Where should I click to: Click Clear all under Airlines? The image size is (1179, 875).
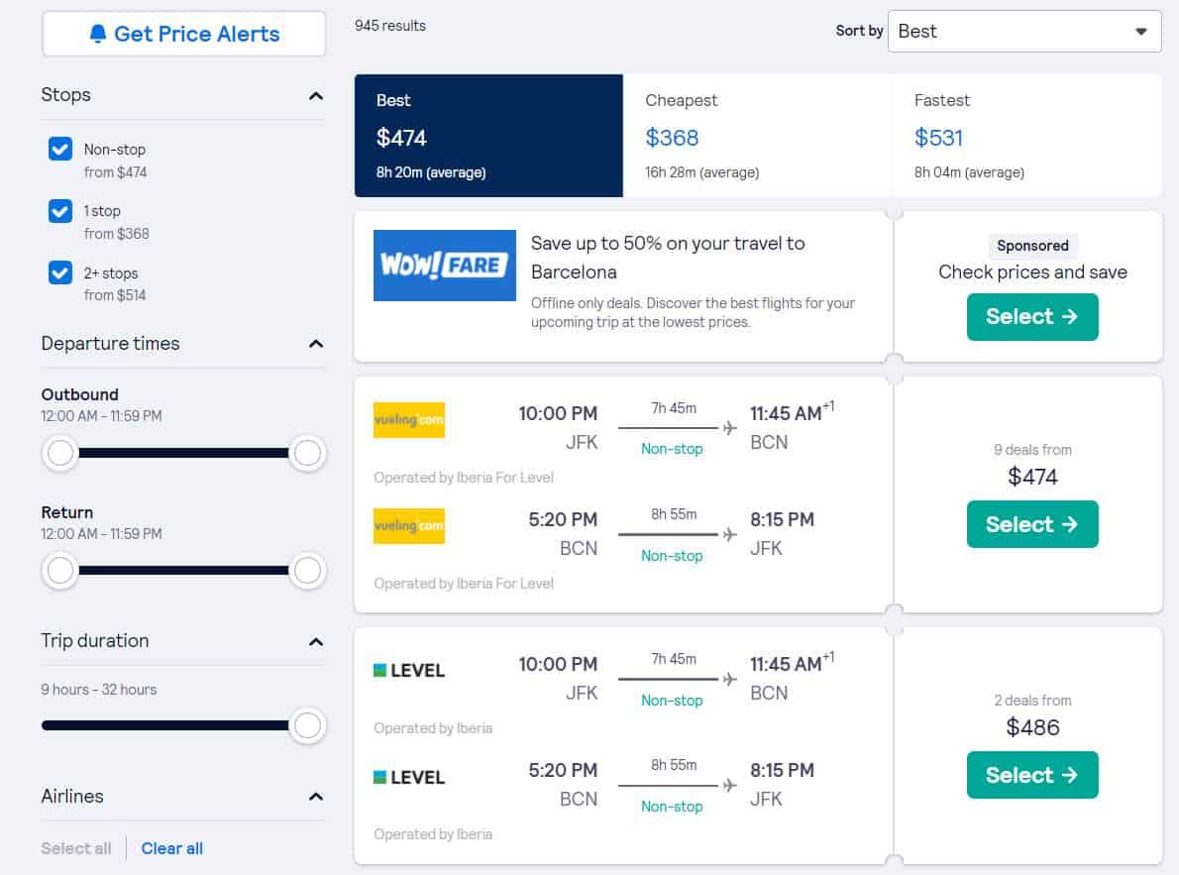tap(171, 848)
